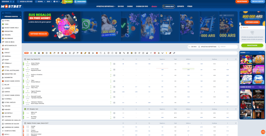266x136 pixels.
Task: Open the WhatsApp promo banner
Action: [90, 26]
